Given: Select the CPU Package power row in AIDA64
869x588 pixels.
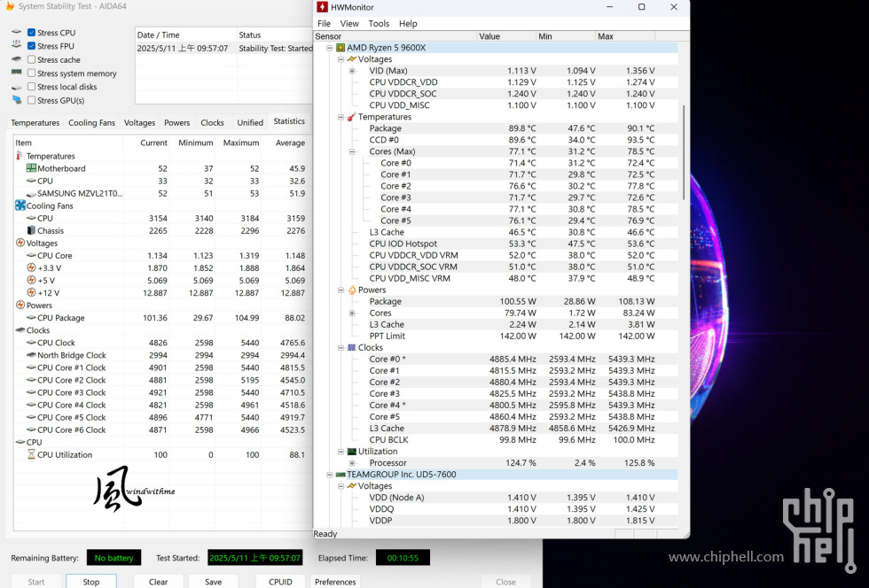Looking at the screenshot, I should [160, 318].
